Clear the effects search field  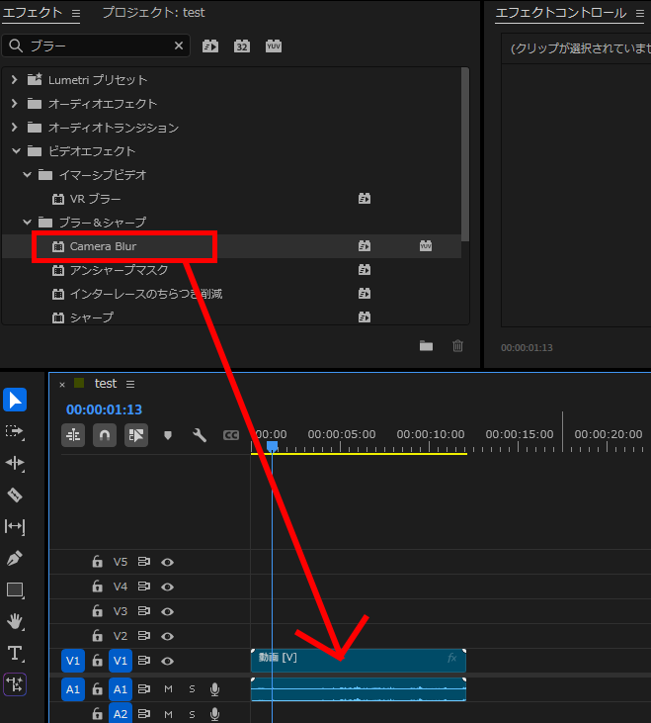click(x=179, y=45)
